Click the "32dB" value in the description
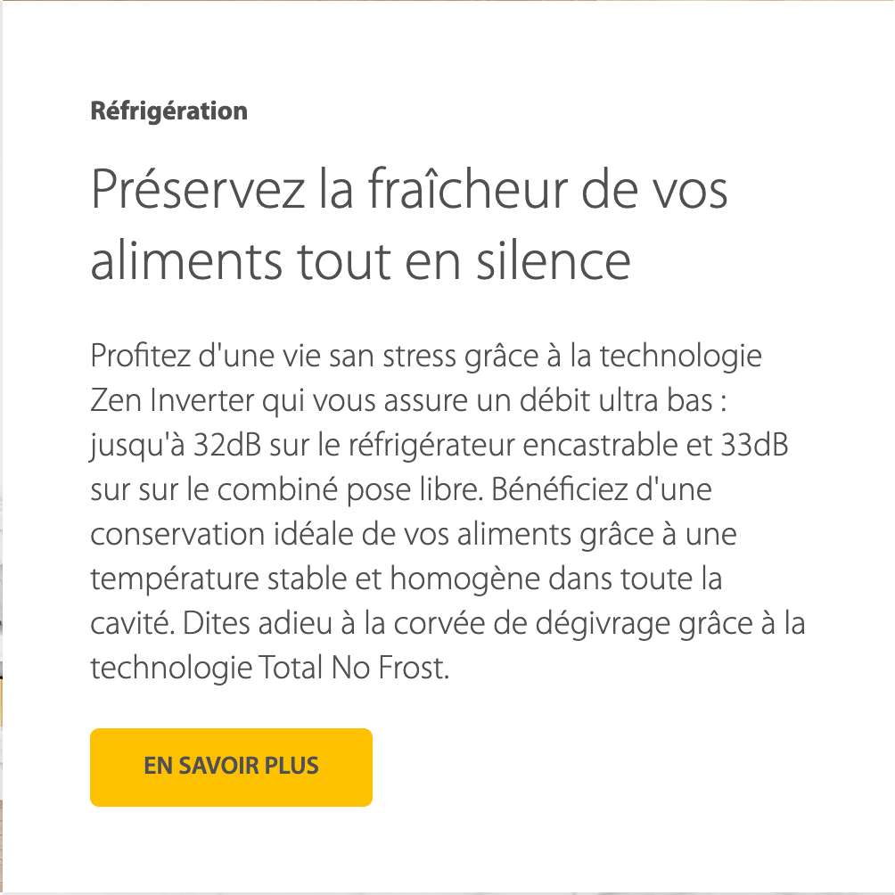The height and width of the screenshot is (895, 895). click(226, 446)
